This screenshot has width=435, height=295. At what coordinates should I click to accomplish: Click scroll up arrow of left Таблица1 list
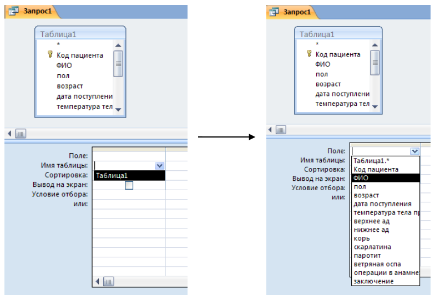tap(118, 45)
